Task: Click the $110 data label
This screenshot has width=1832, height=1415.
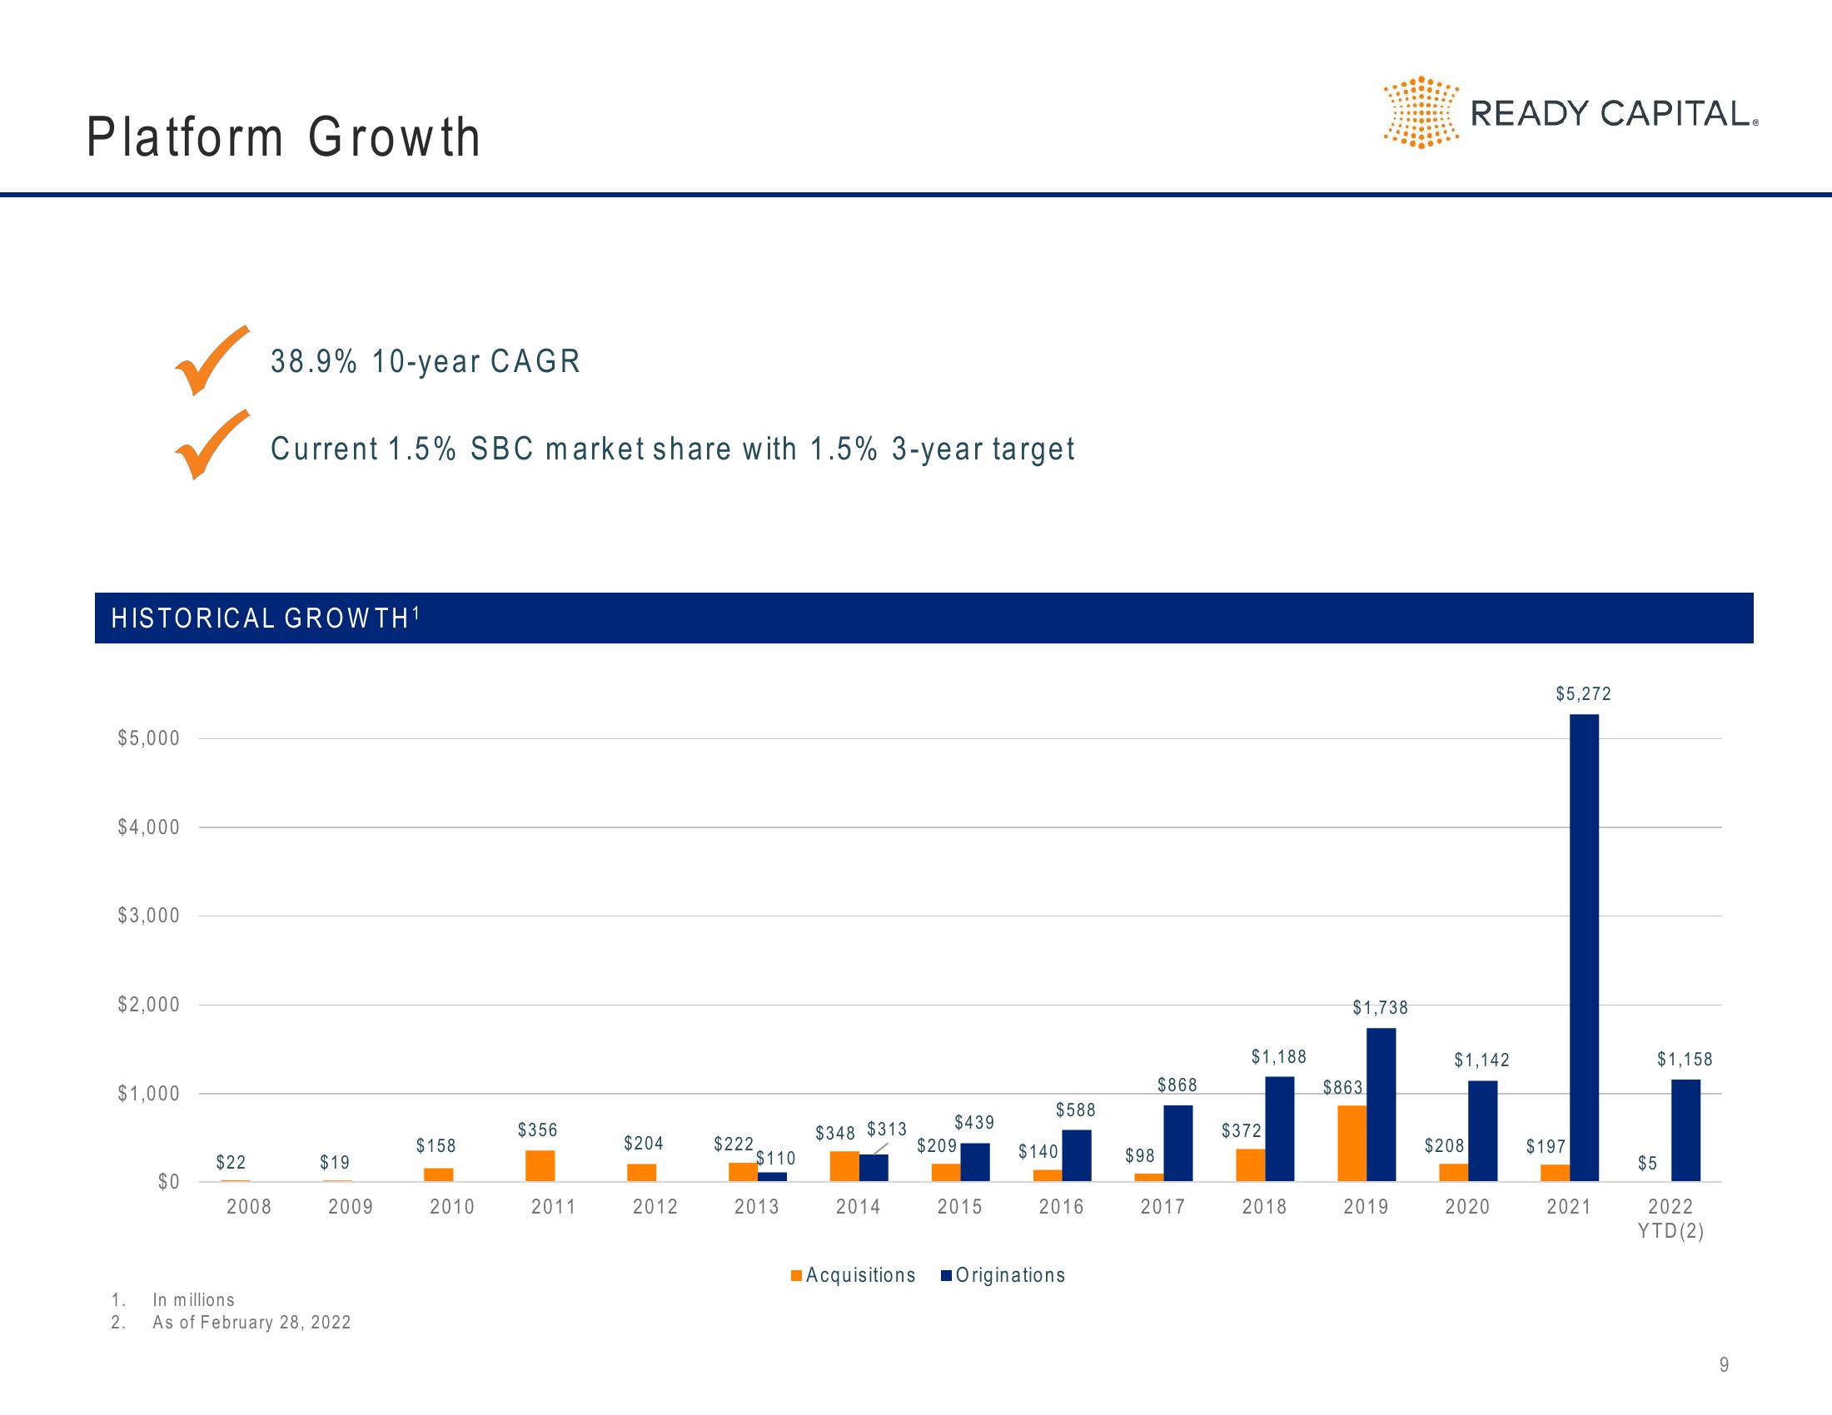Action: pos(776,1159)
